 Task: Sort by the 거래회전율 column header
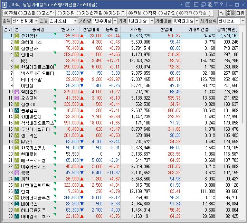(x=199, y=29)
